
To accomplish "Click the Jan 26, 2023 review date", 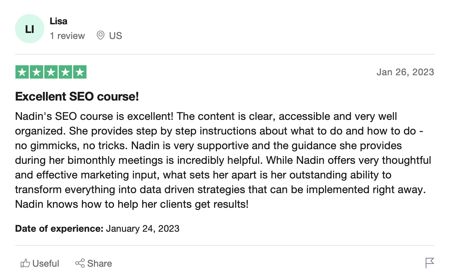I will click(405, 72).
